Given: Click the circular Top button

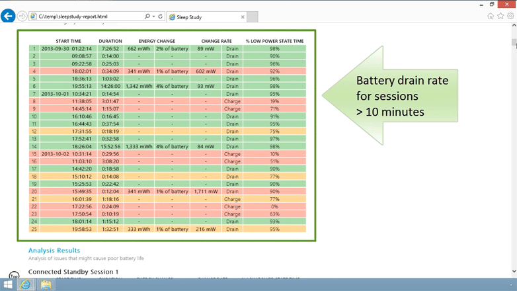Looking at the screenshot, I should (x=14, y=276).
